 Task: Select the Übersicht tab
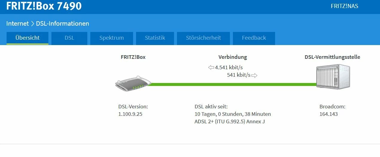coord(28,38)
